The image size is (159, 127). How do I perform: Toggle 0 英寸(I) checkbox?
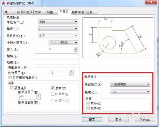52,100
